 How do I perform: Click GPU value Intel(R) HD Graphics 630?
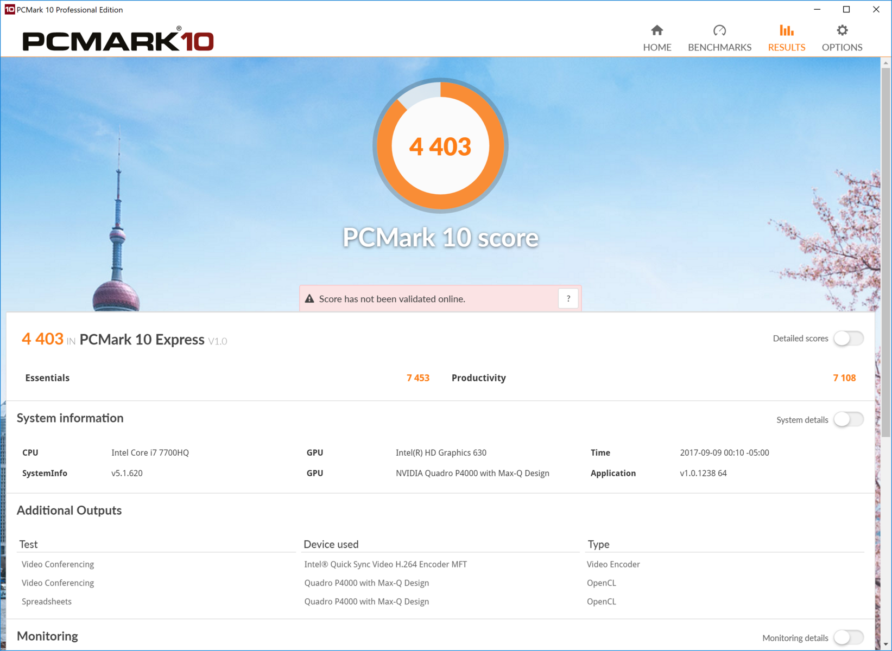pos(441,452)
